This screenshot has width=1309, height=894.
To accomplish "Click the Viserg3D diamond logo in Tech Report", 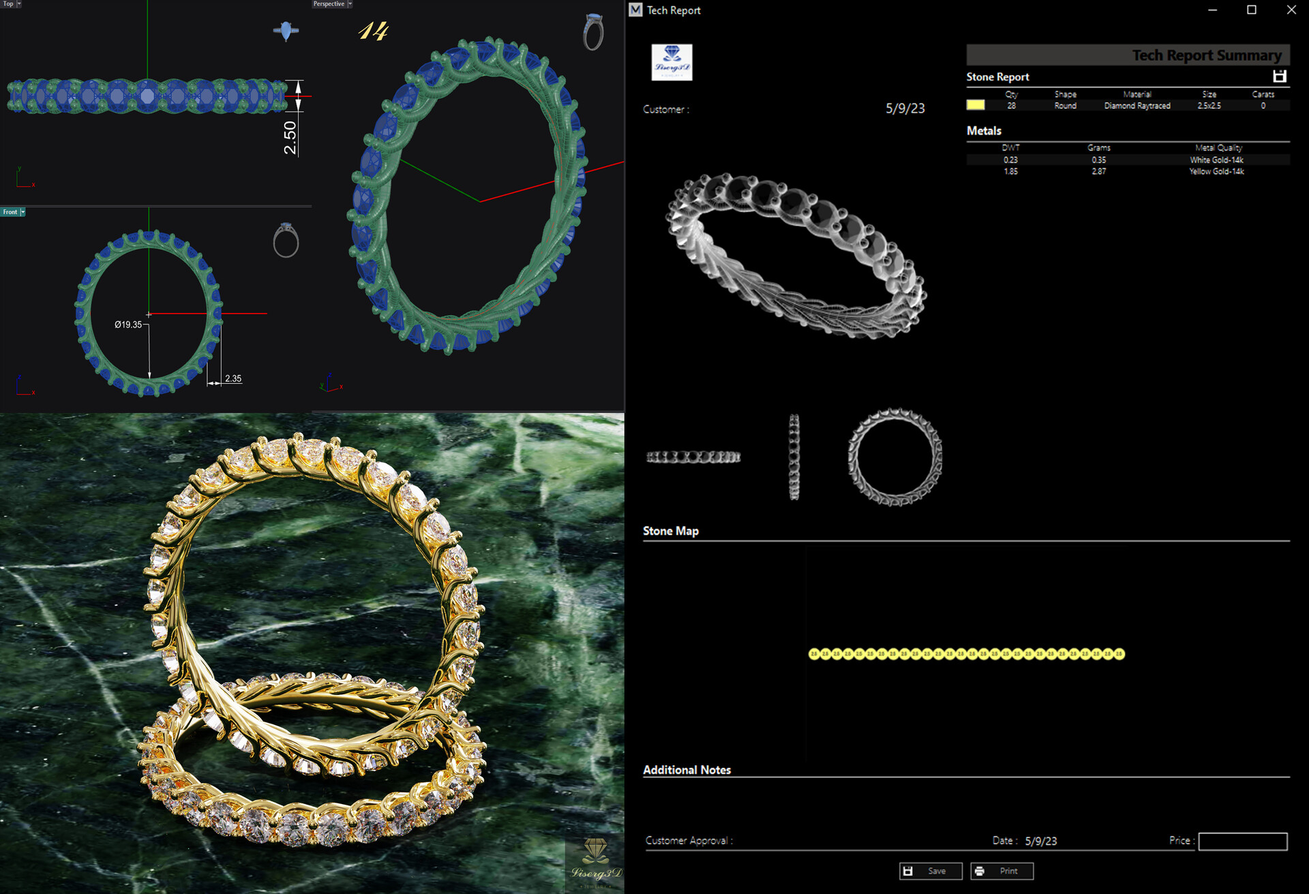I will [672, 62].
